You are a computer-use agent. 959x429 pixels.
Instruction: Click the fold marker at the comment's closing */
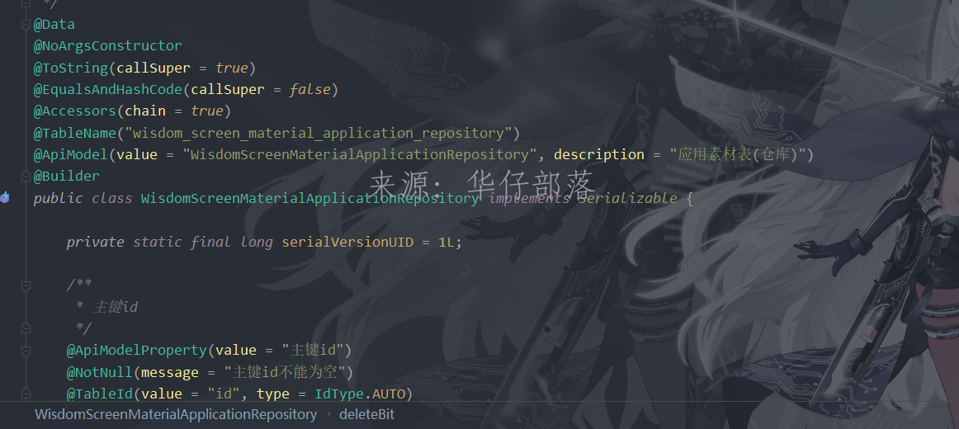click(26, 328)
